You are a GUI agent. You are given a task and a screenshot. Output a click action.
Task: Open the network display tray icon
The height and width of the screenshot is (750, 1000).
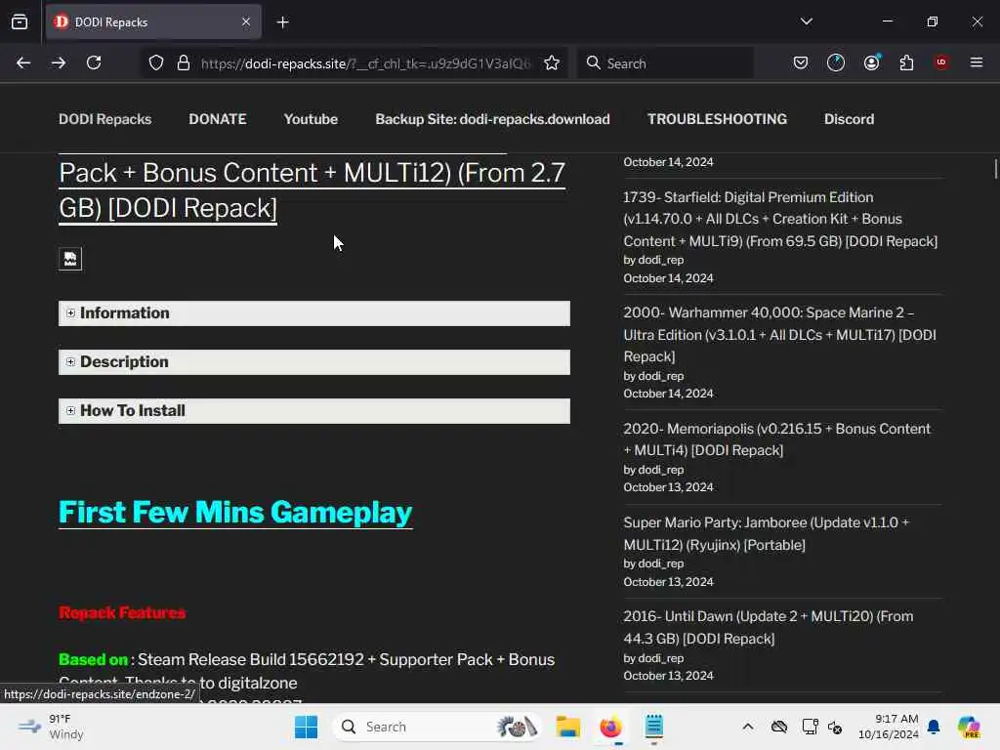[x=810, y=727]
